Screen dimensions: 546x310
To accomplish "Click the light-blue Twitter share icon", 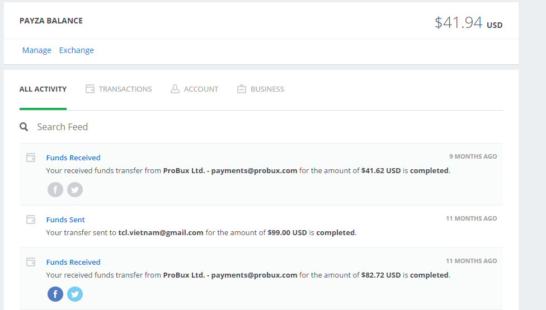I will coord(75,294).
